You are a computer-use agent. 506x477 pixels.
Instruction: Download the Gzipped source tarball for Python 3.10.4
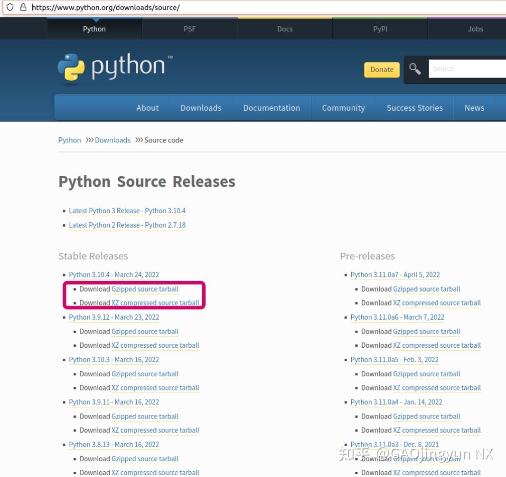point(145,289)
